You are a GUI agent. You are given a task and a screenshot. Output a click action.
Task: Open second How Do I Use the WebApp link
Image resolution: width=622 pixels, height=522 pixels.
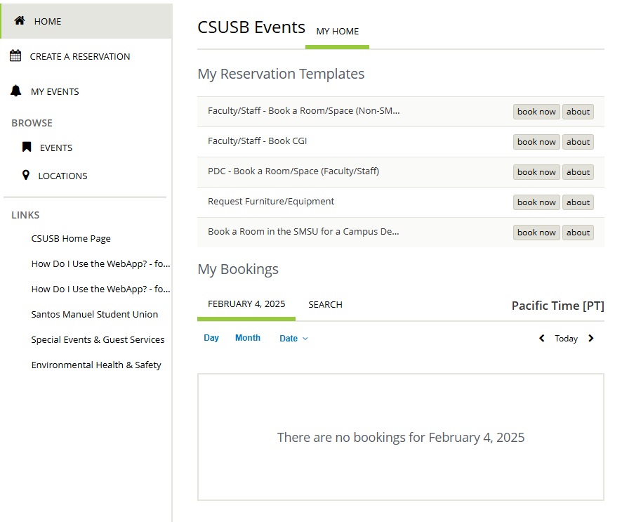pyautogui.click(x=101, y=289)
